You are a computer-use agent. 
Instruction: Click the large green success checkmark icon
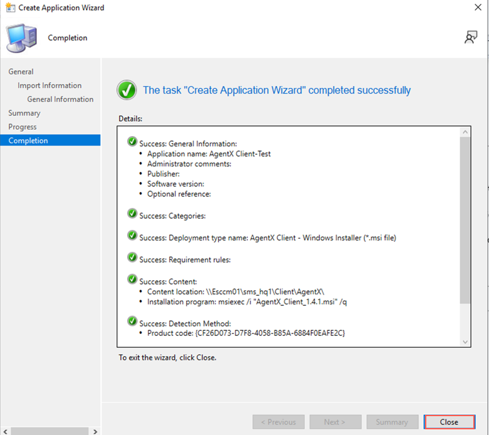point(127,90)
